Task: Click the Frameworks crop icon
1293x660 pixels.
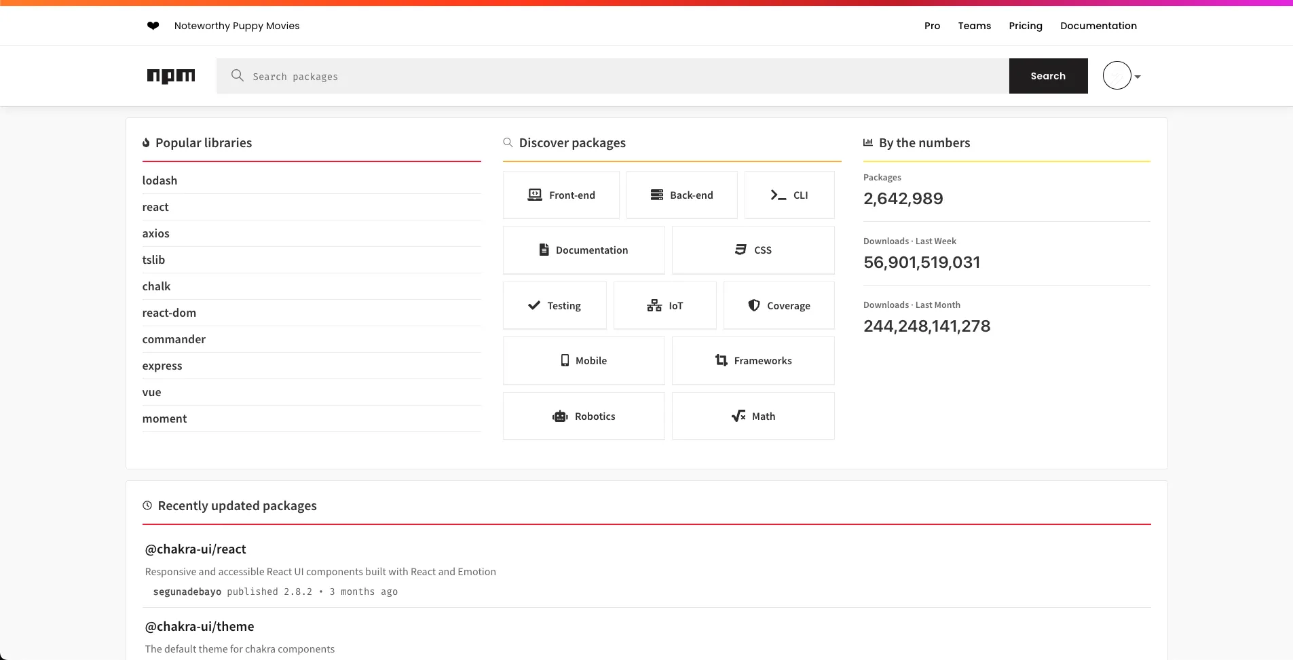Action: (x=722, y=360)
